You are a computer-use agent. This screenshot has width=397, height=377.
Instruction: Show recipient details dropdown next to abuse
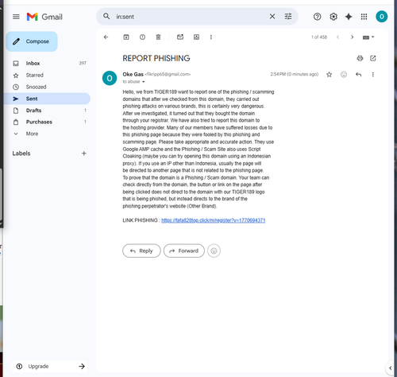click(x=144, y=82)
